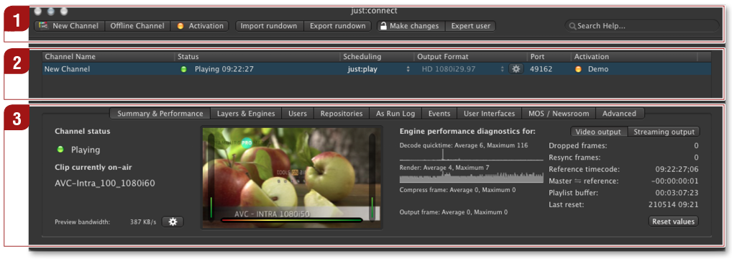Image resolution: width=732 pixels, height=259 pixels.
Task: Select the New Channel row name
Action: point(67,69)
